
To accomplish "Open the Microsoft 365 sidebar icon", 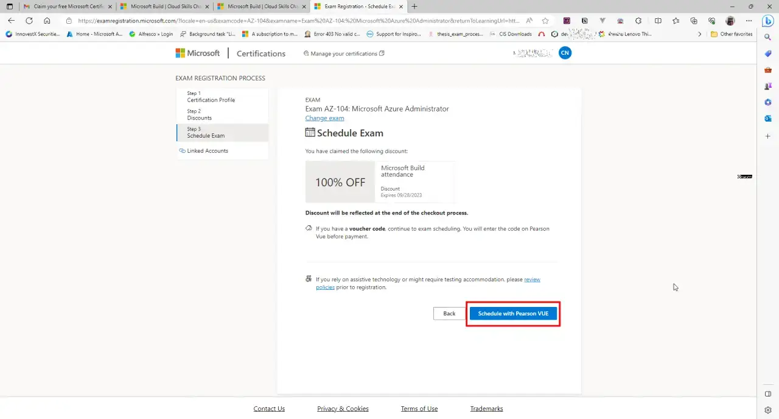I will 768,102.
